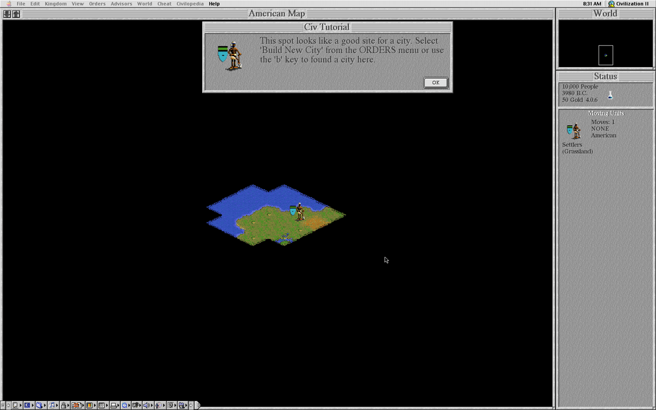Click the World panel title bar
Screen dimensions: 656x410
[x=605, y=14]
